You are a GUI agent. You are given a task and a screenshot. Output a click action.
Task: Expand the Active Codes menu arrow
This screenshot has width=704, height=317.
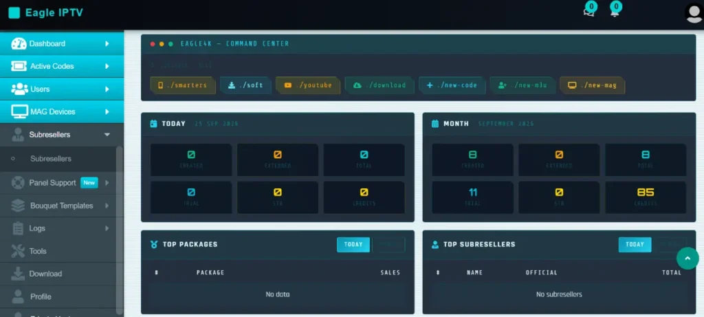(107, 66)
